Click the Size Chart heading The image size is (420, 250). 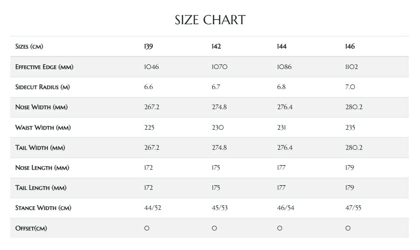click(210, 20)
